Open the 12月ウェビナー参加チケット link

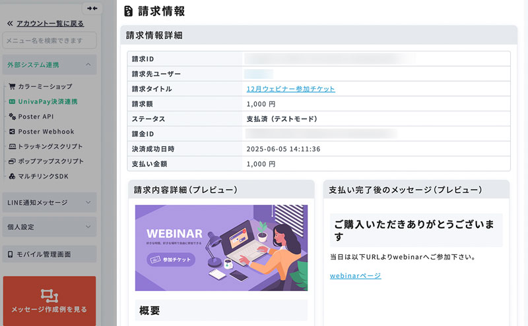[290, 89]
